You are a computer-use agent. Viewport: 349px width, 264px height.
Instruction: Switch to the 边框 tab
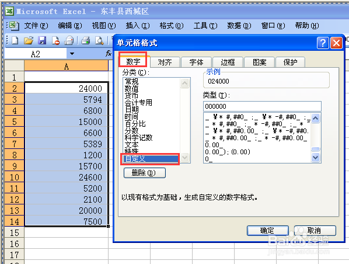point(228,62)
